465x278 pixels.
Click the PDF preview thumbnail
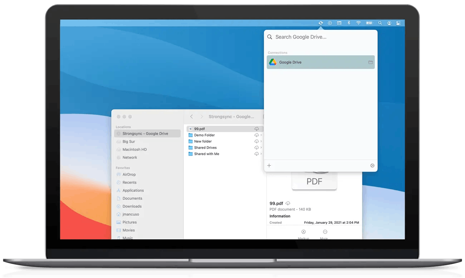pyautogui.click(x=314, y=180)
